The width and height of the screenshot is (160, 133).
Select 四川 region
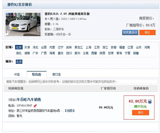coord(69,53)
